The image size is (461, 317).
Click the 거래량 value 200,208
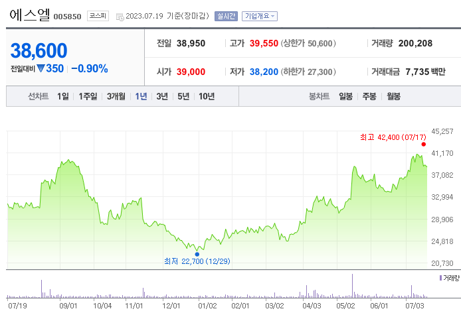(415, 44)
